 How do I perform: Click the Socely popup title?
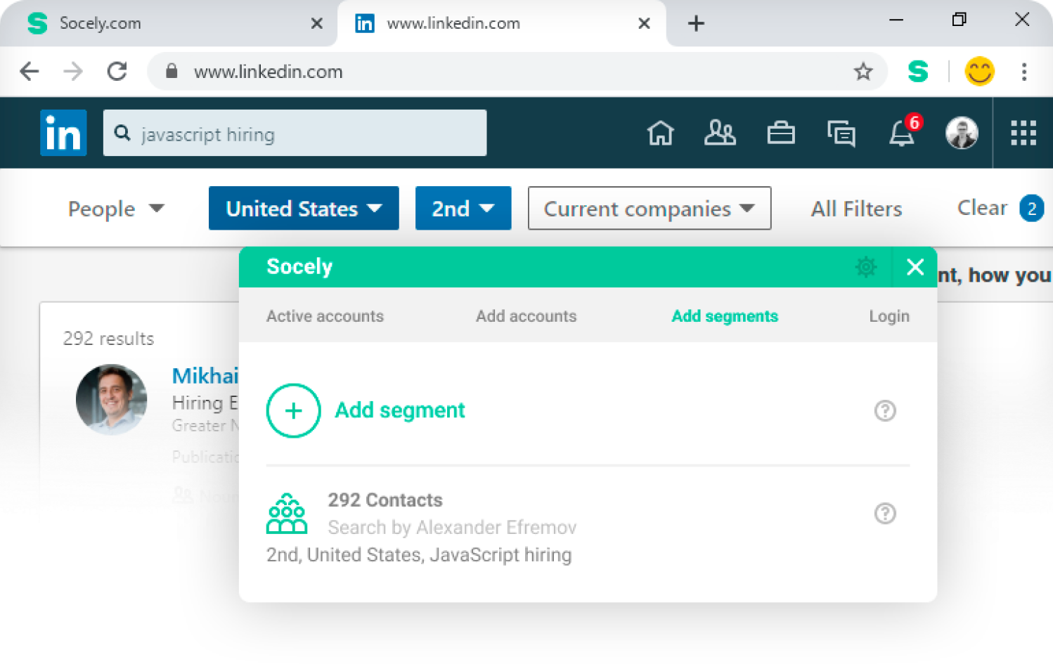pyautogui.click(x=299, y=267)
